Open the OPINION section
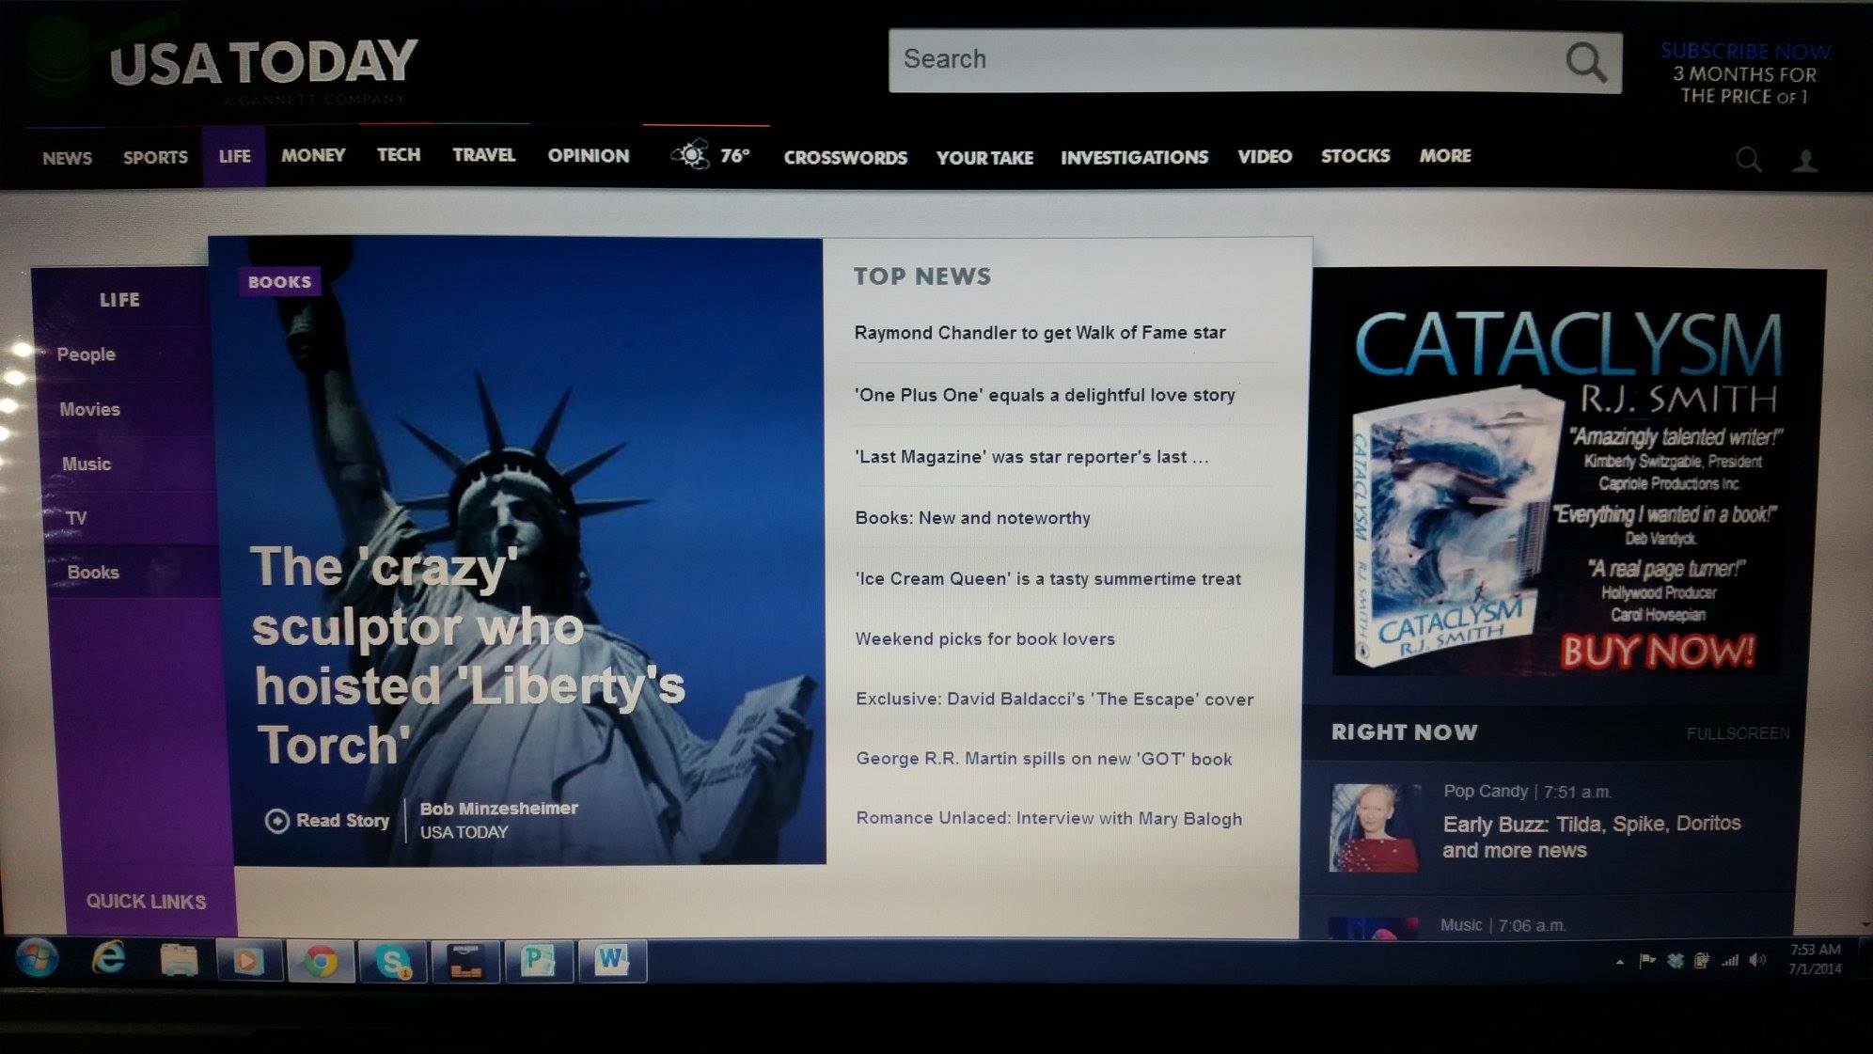 pos(589,155)
